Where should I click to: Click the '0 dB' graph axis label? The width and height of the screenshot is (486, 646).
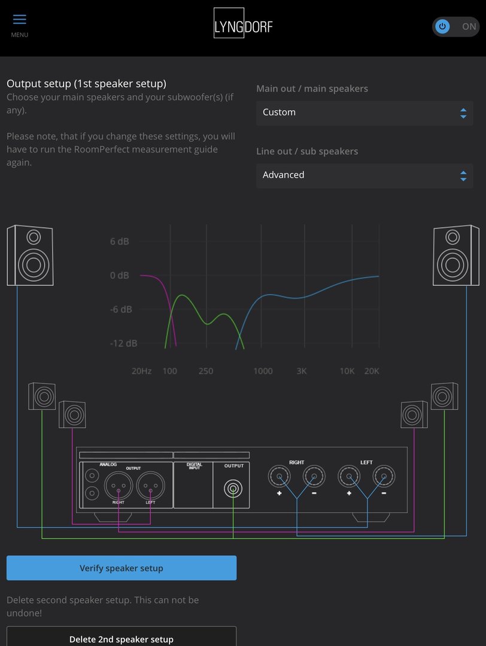[120, 275]
